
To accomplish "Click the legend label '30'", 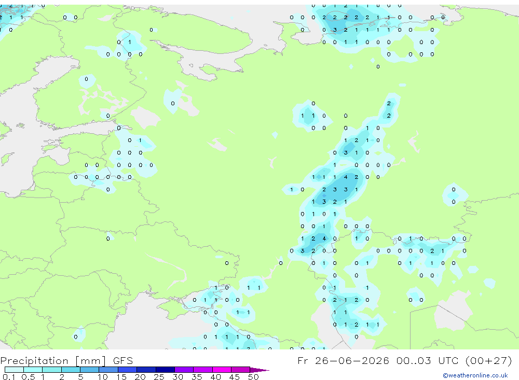I will (177, 377).
